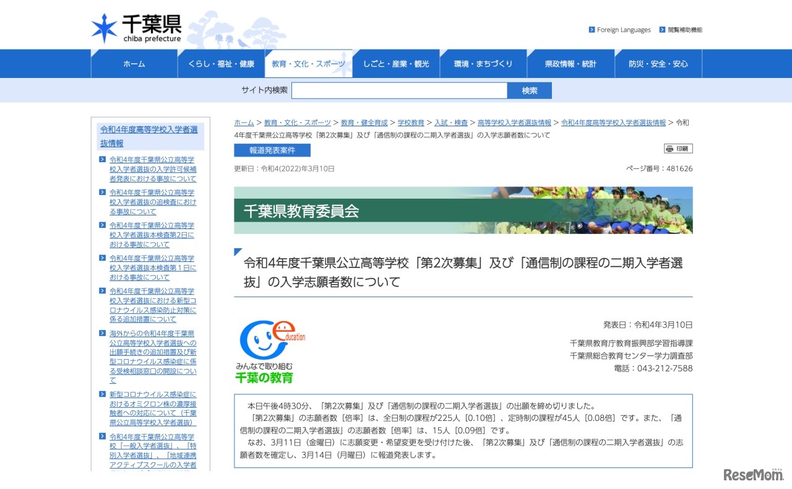Open the くらし・福祉・健康 navigation tab

pos(222,64)
